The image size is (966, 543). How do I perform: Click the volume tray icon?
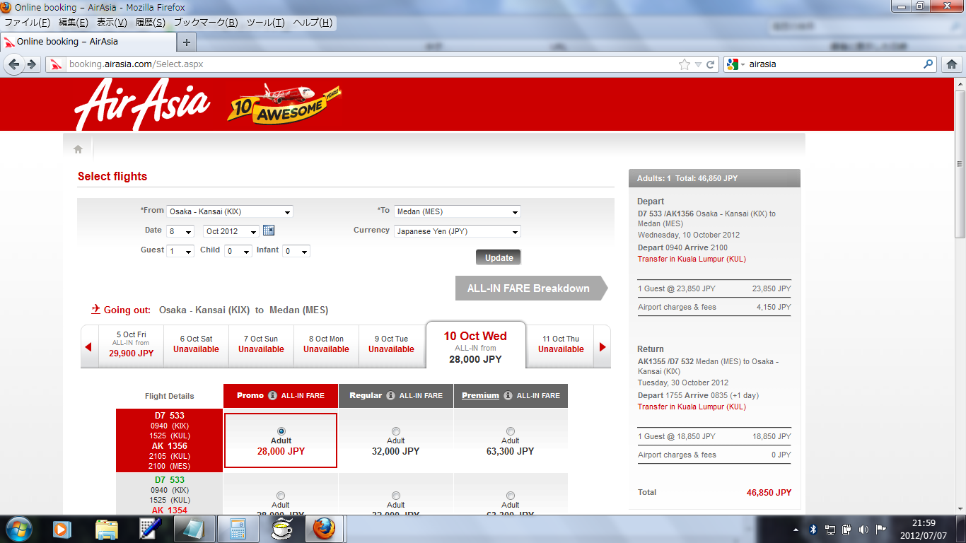[x=863, y=529]
